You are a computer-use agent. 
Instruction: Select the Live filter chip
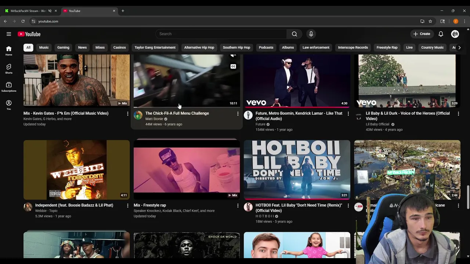(x=409, y=47)
